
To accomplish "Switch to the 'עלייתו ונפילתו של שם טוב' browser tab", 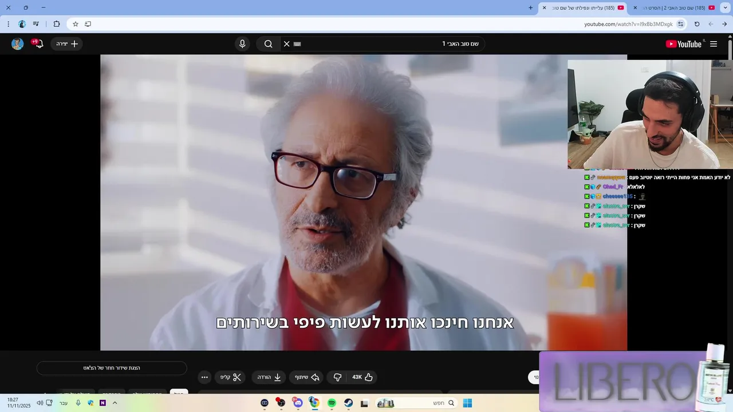I will [x=583, y=8].
